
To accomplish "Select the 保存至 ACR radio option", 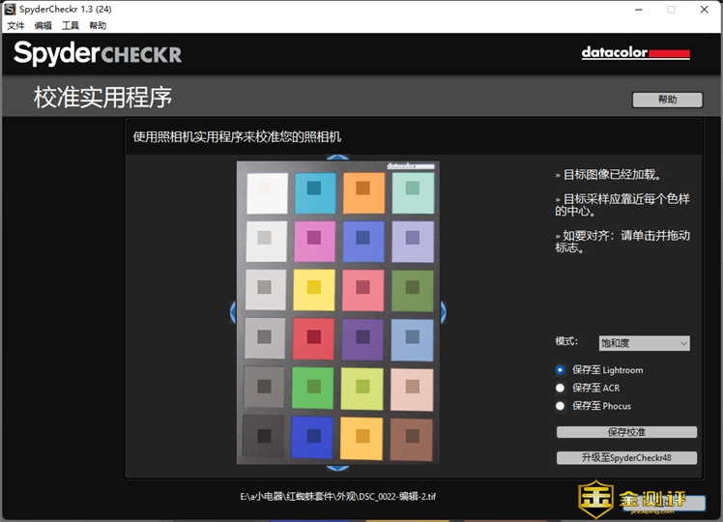I will click(561, 388).
